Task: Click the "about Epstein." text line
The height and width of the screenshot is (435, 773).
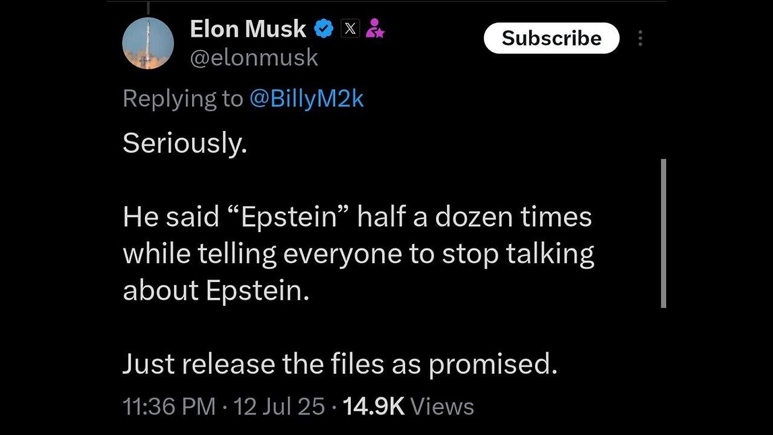Action: tap(216, 291)
